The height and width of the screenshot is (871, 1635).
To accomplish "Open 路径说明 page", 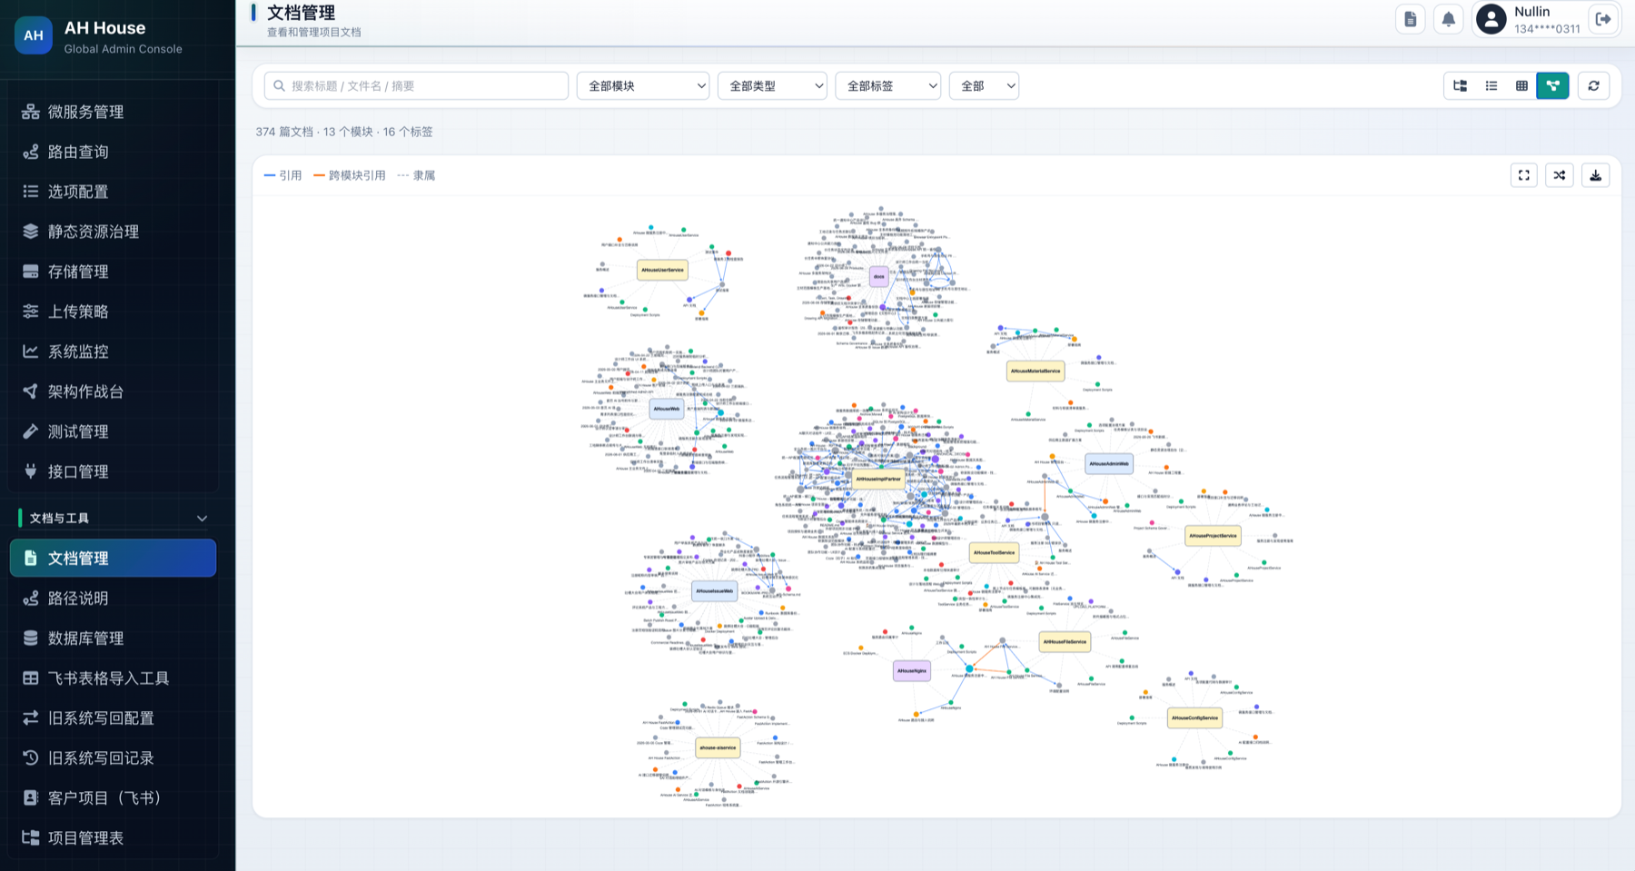I will 114,598.
